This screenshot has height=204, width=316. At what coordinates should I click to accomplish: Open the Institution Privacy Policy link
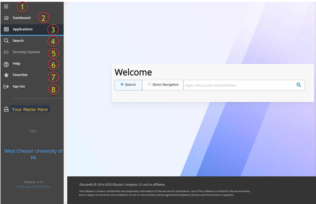(x=33, y=187)
